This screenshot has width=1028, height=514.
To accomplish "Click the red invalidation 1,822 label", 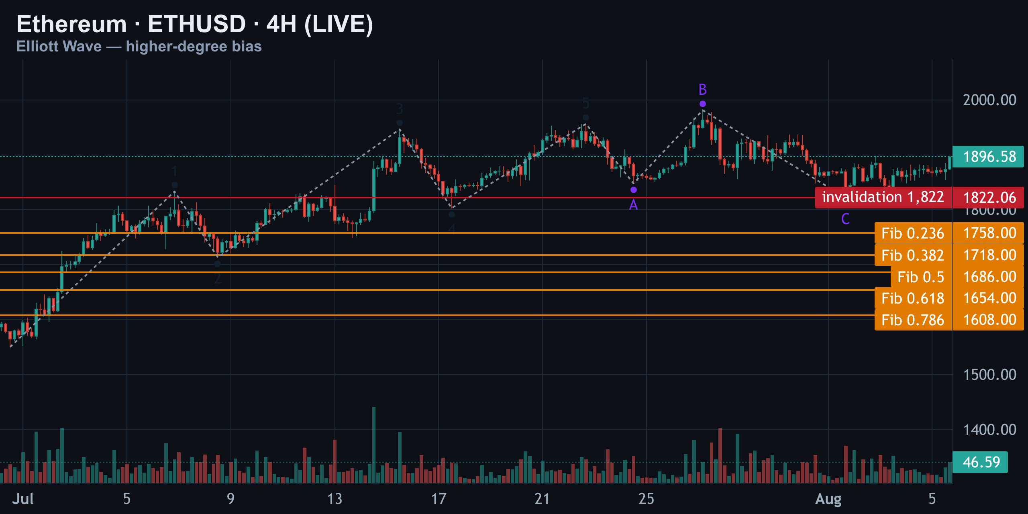I will [883, 197].
